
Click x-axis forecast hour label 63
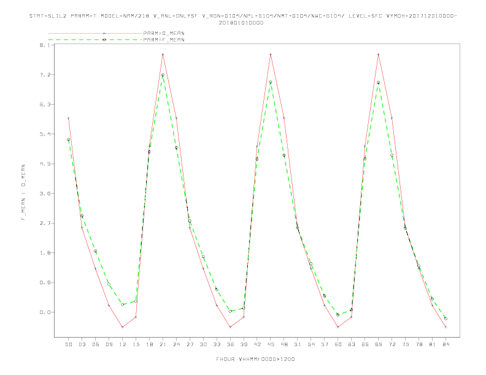pos(352,344)
